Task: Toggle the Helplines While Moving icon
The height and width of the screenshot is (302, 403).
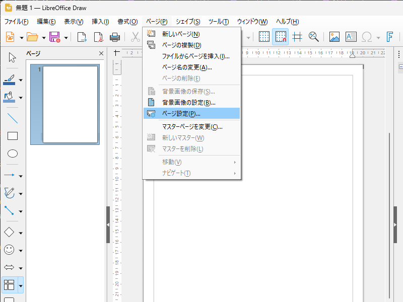Action: coord(297,37)
